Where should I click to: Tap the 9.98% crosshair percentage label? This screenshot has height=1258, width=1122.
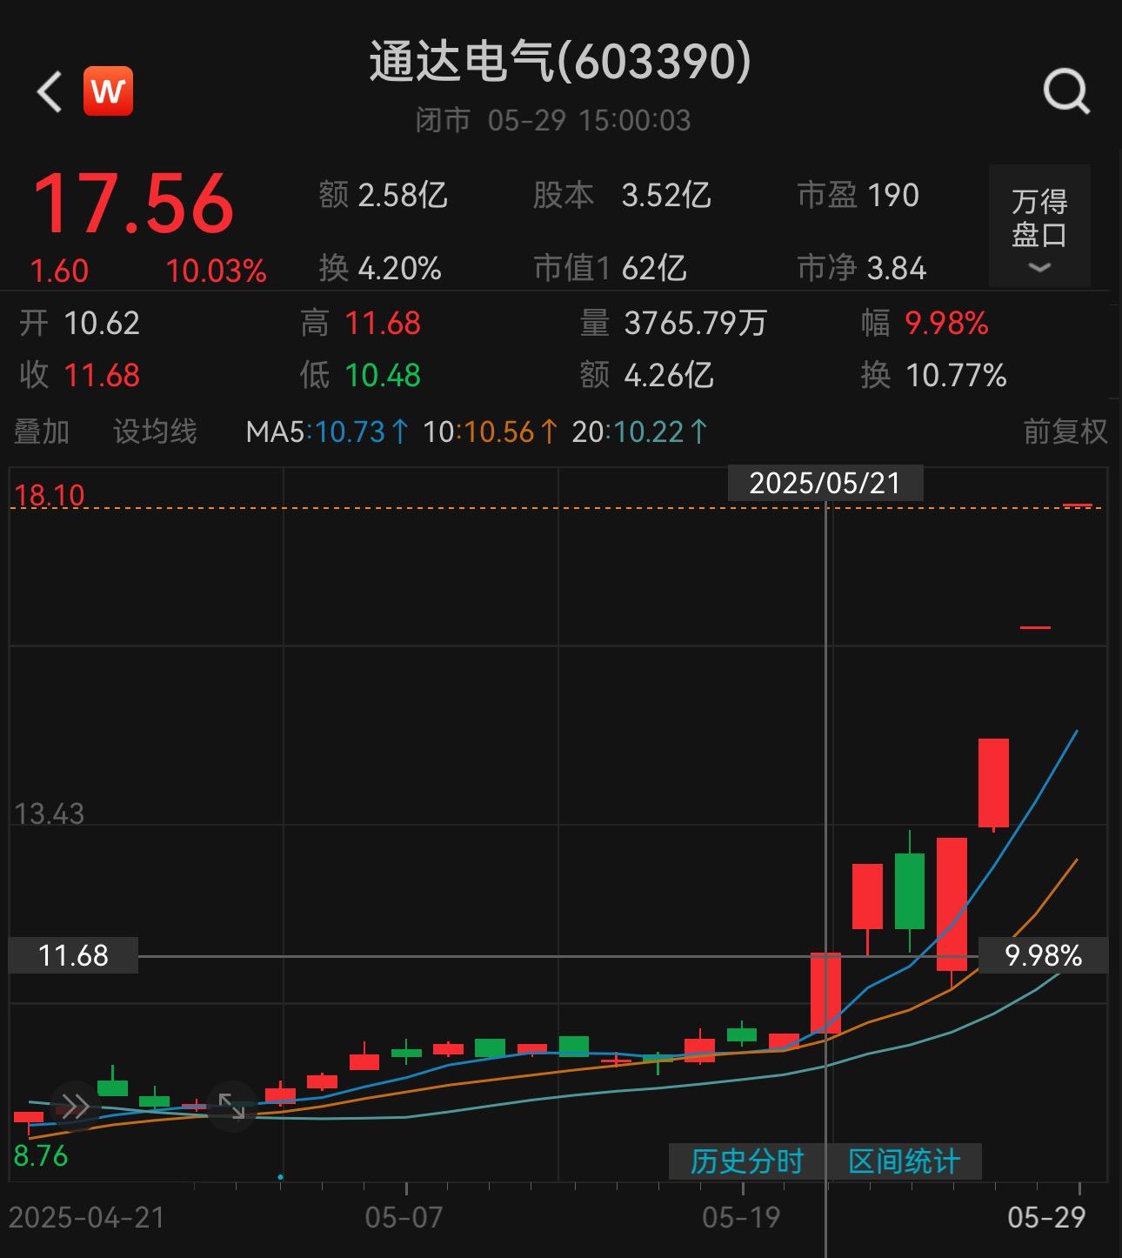point(1043,955)
